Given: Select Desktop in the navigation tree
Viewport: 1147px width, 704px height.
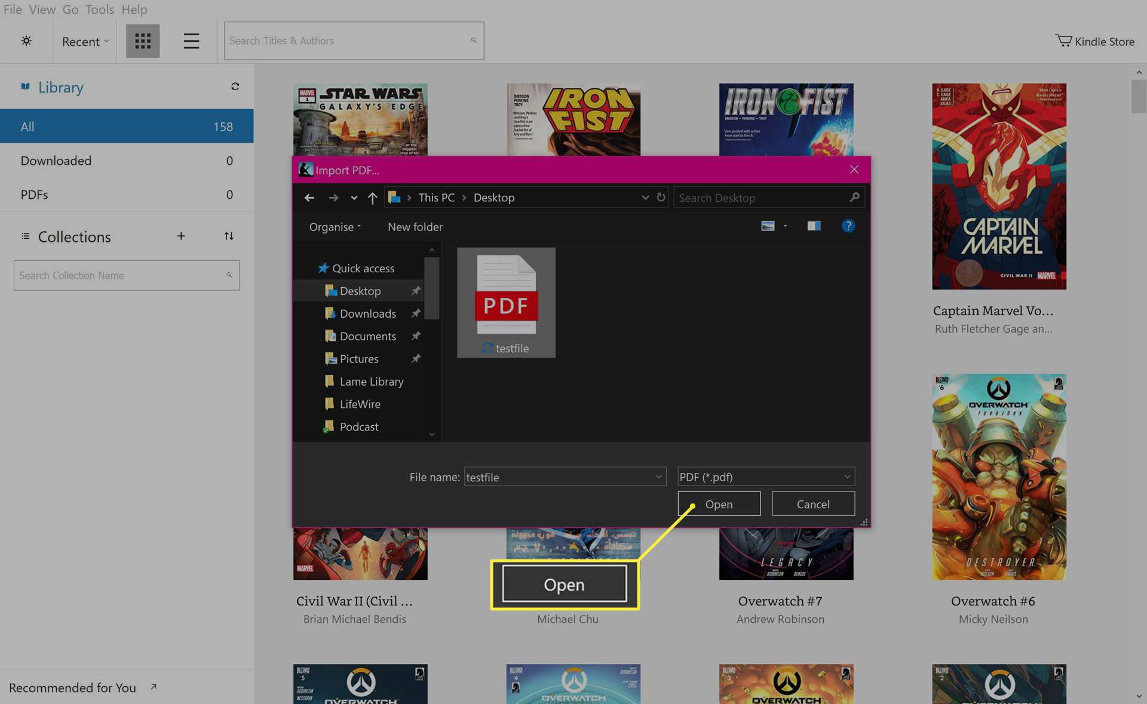Looking at the screenshot, I should (x=359, y=291).
